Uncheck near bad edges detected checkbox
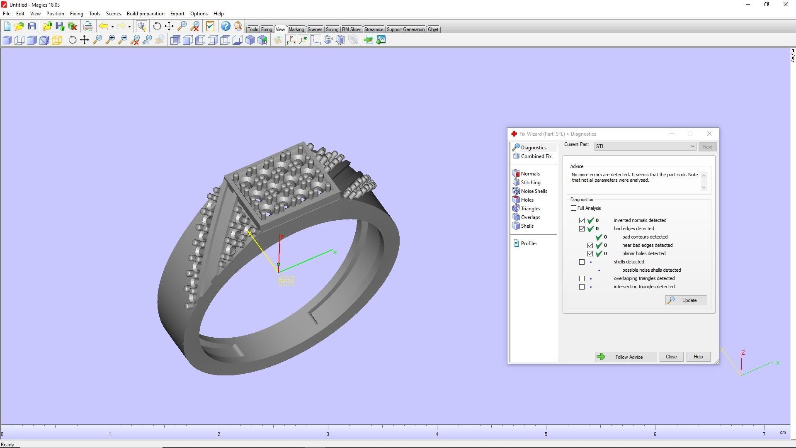Image resolution: width=796 pixels, height=448 pixels. click(590, 246)
